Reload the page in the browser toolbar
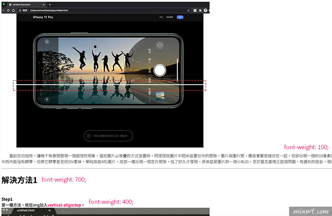Screen dimensions: 332x216 pos(8,11)
